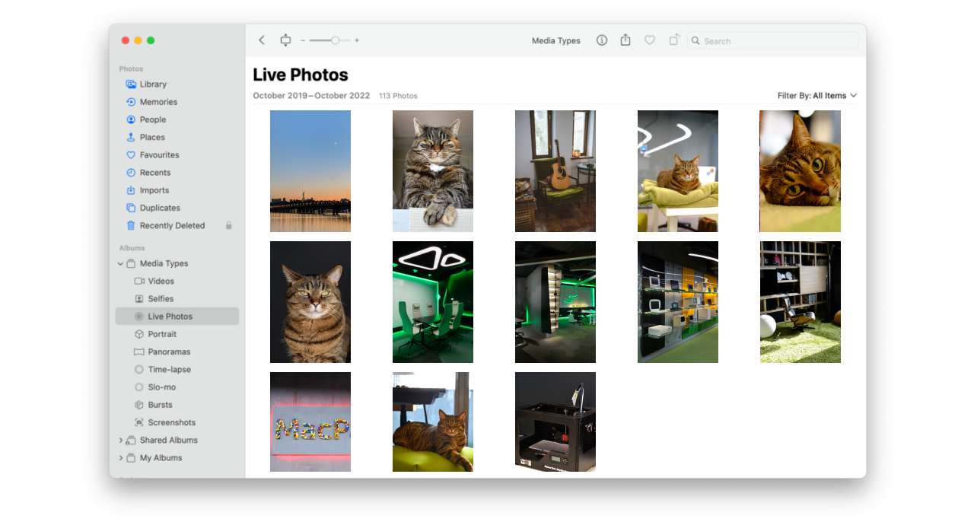The width and height of the screenshot is (974, 525).
Task: Expand the Shared Albums group
Action: click(x=120, y=441)
